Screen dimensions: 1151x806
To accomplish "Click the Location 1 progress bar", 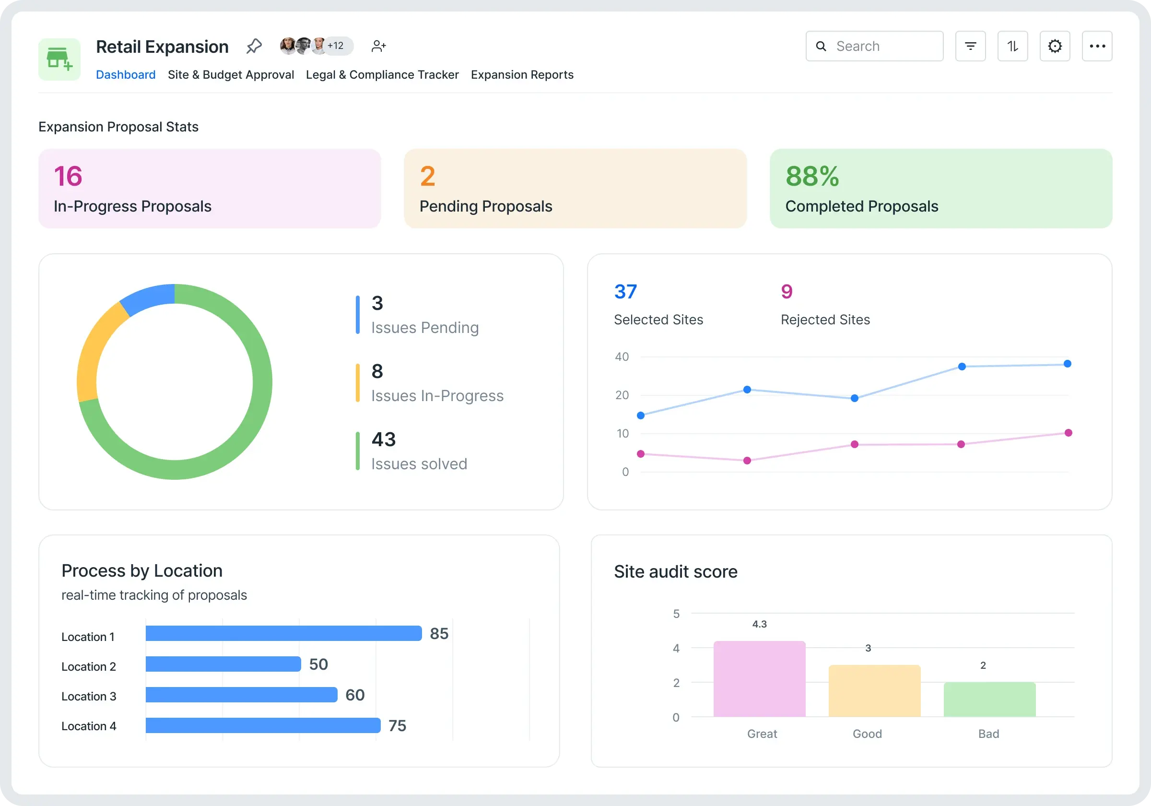I will click(283, 633).
